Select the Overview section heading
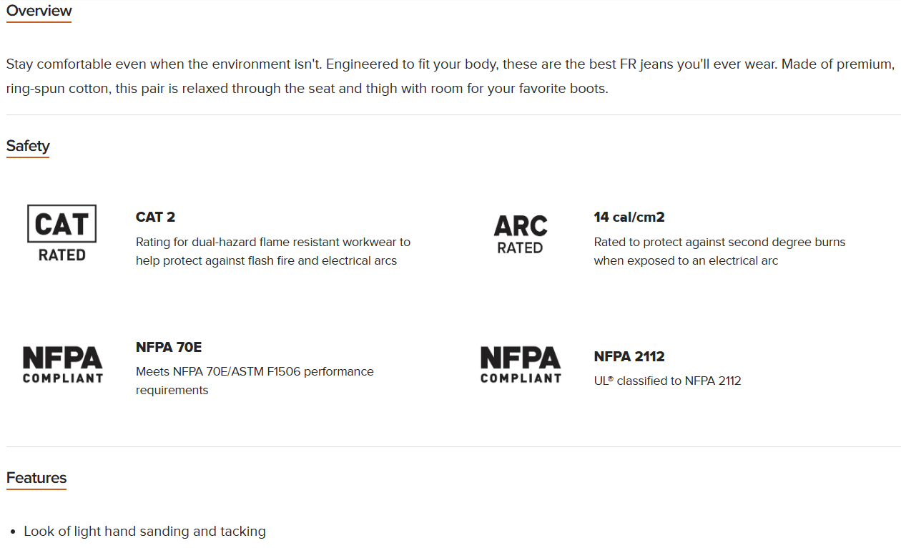The image size is (901, 548). 39,11
